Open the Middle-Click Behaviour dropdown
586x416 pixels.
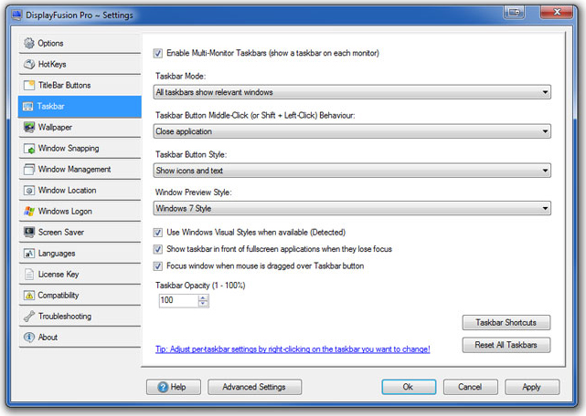(x=352, y=131)
